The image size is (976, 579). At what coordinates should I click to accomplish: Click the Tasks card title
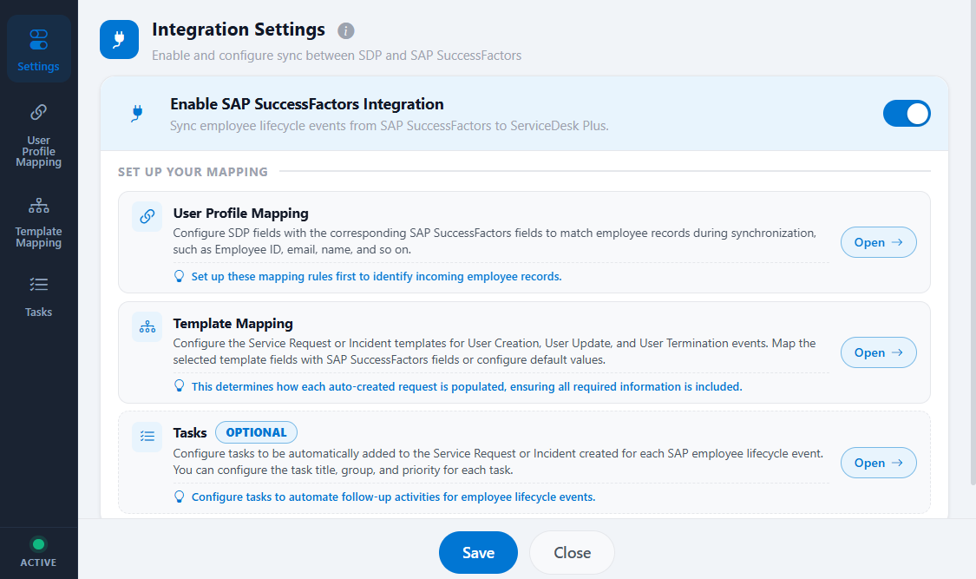click(x=190, y=432)
